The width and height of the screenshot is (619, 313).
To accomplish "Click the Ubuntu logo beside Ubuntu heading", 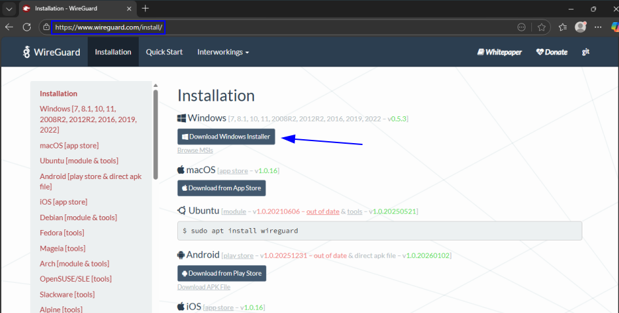I will click(182, 210).
